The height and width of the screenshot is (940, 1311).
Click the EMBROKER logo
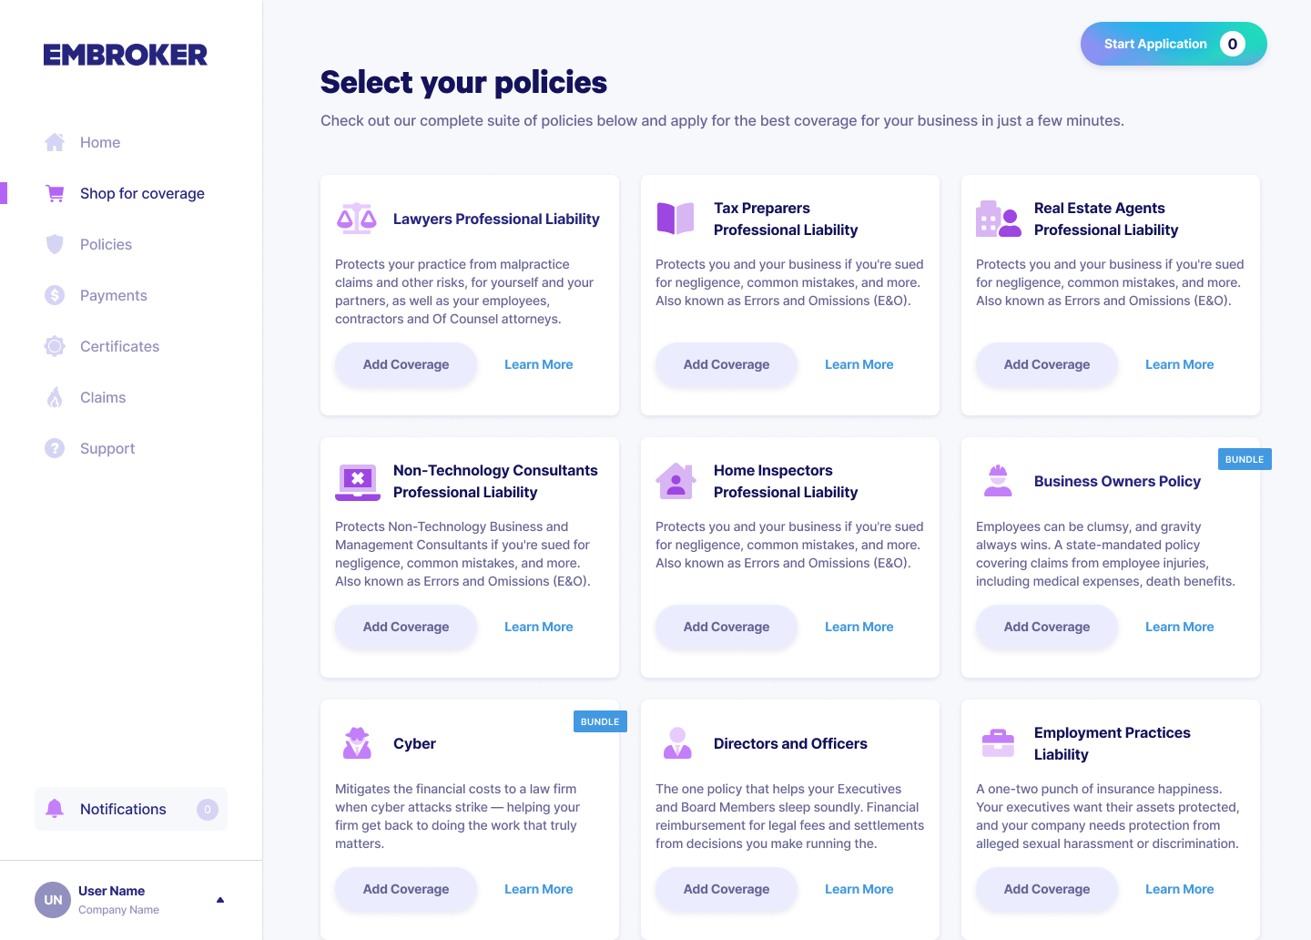(x=126, y=55)
